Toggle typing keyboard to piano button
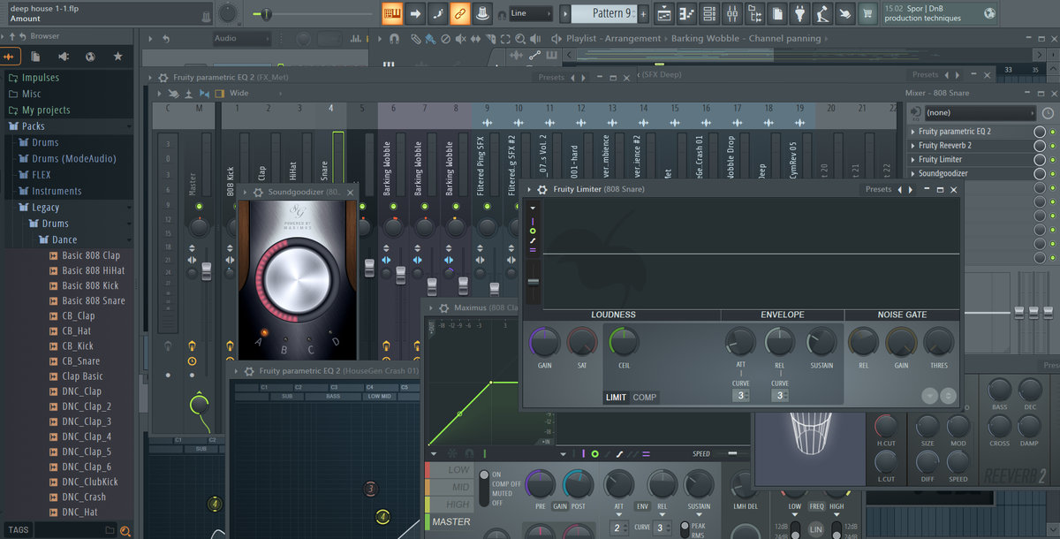The image size is (1060, 539). 392,13
